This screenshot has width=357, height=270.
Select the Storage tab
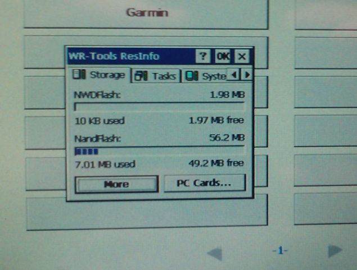[100, 75]
